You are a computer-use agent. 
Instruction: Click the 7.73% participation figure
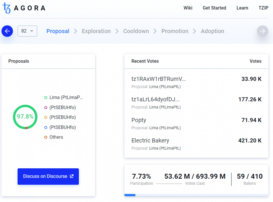(x=141, y=176)
